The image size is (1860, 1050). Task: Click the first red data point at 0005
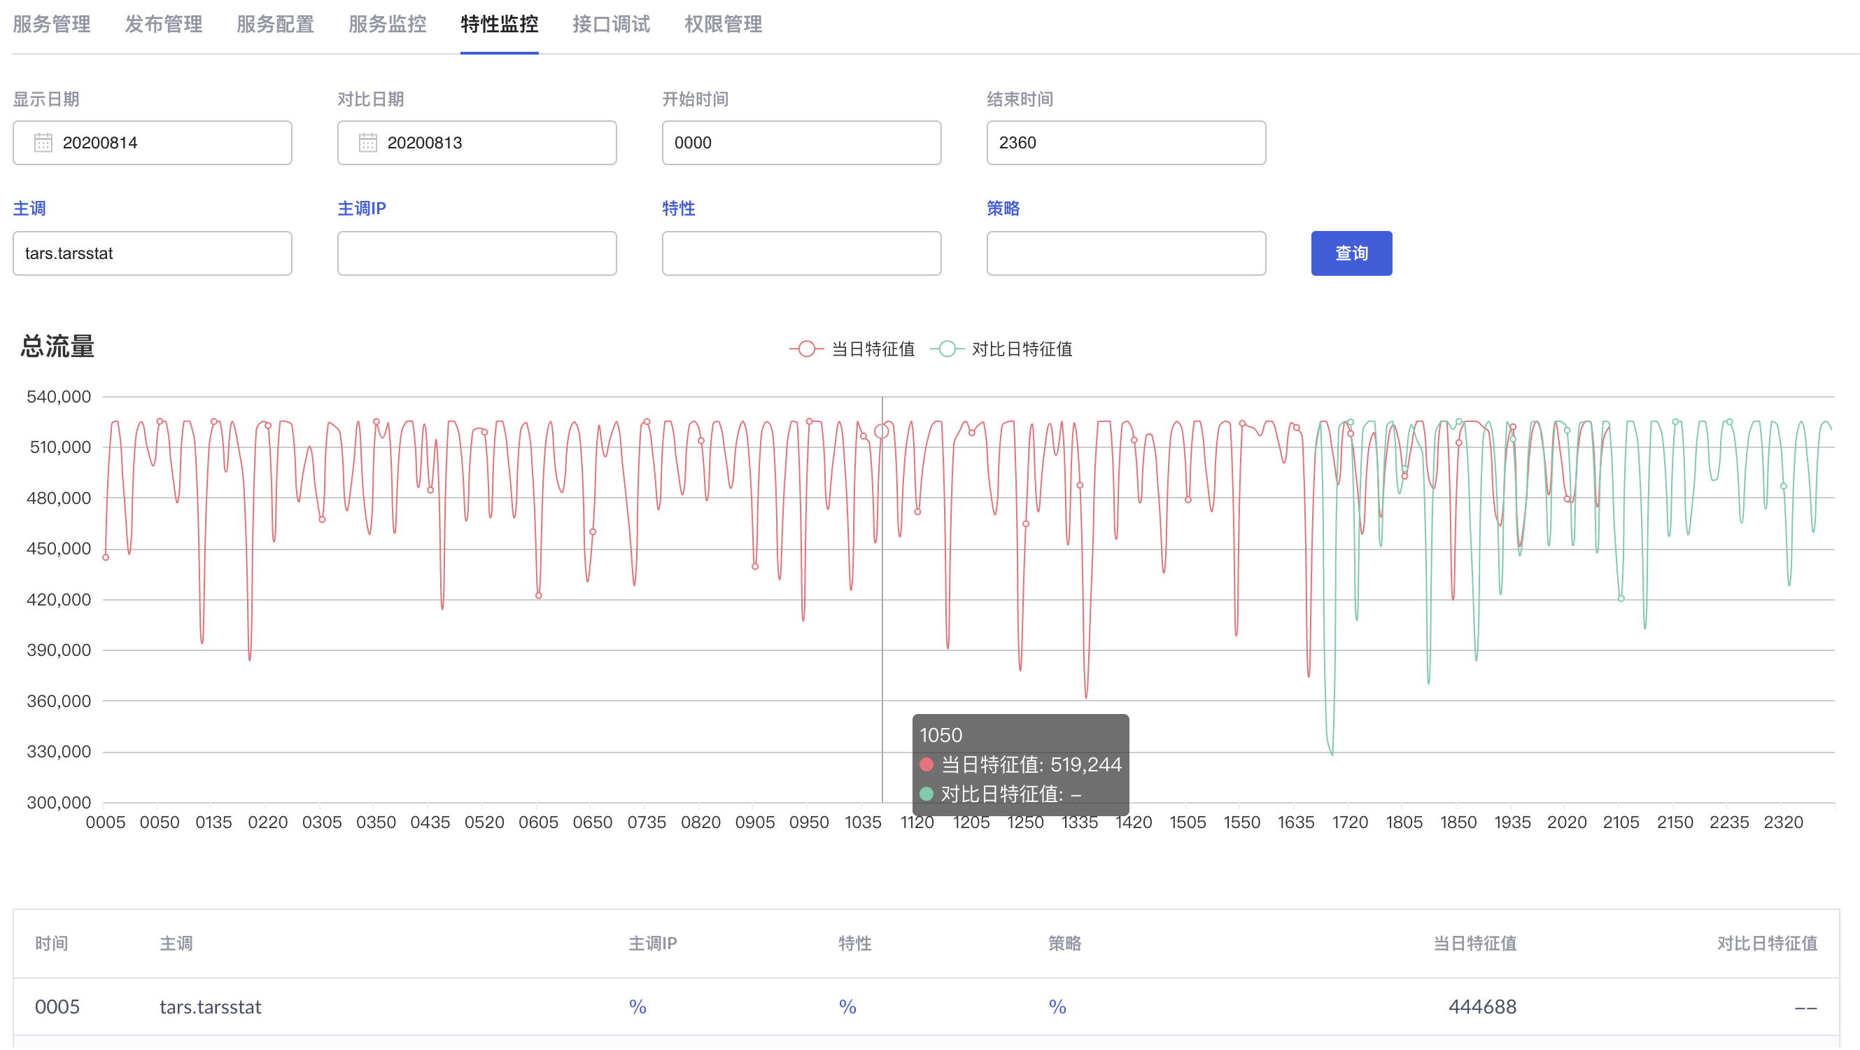pyautogui.click(x=106, y=557)
